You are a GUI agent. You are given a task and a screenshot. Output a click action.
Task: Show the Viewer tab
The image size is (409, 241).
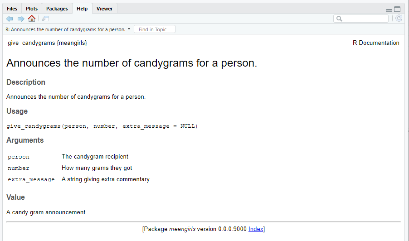pos(104,9)
